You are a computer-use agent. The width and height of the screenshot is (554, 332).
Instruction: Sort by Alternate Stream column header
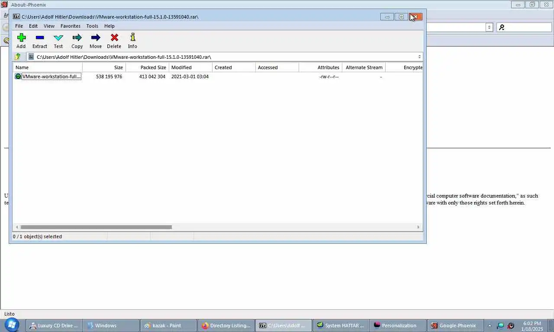(364, 67)
